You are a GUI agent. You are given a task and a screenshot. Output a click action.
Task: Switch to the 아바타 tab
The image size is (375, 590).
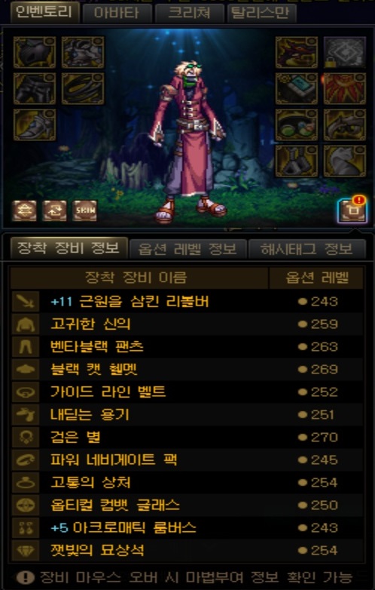click(117, 13)
